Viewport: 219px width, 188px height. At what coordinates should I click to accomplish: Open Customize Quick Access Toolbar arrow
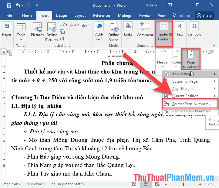[37, 5]
